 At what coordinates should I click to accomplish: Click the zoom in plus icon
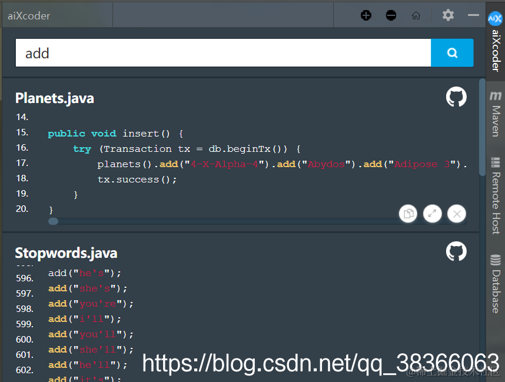(x=366, y=15)
